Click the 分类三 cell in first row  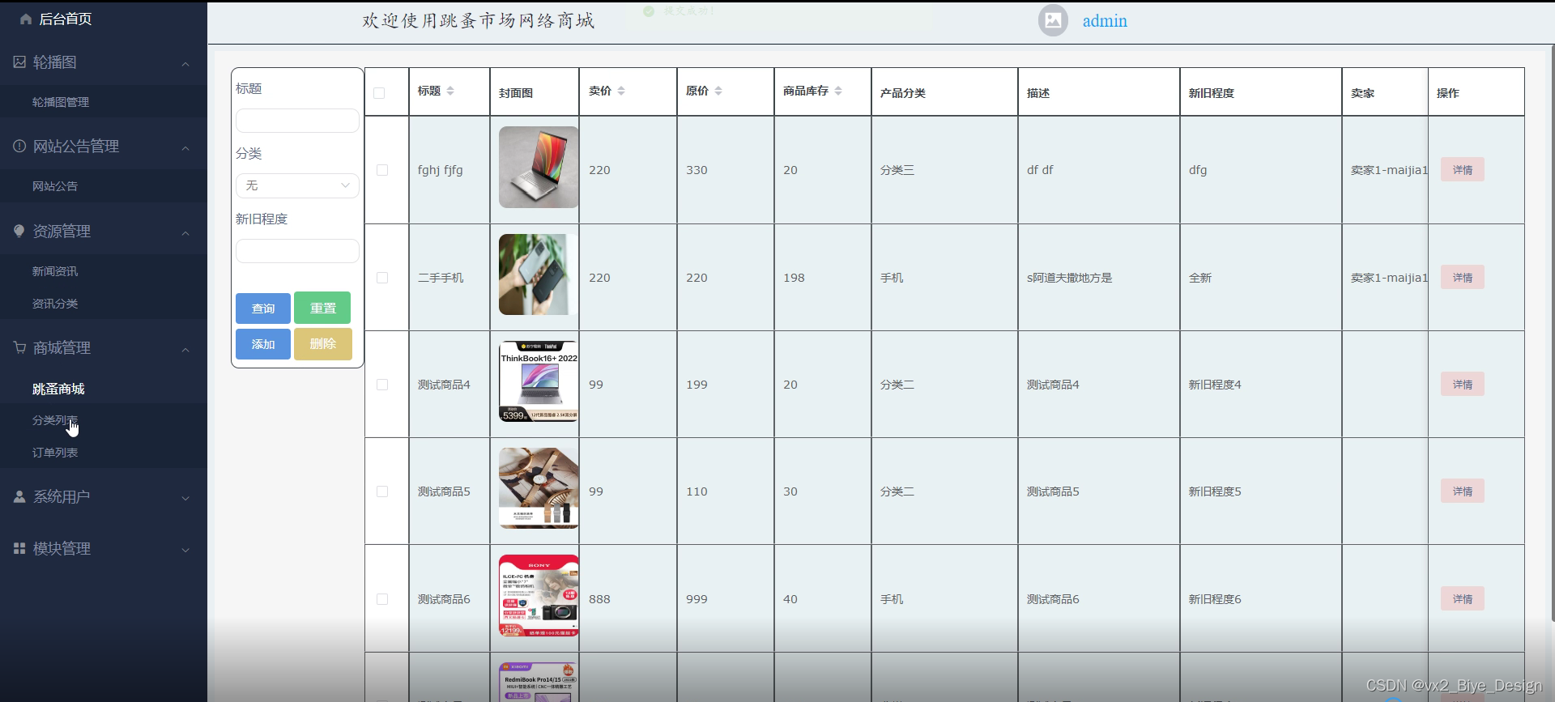click(897, 170)
